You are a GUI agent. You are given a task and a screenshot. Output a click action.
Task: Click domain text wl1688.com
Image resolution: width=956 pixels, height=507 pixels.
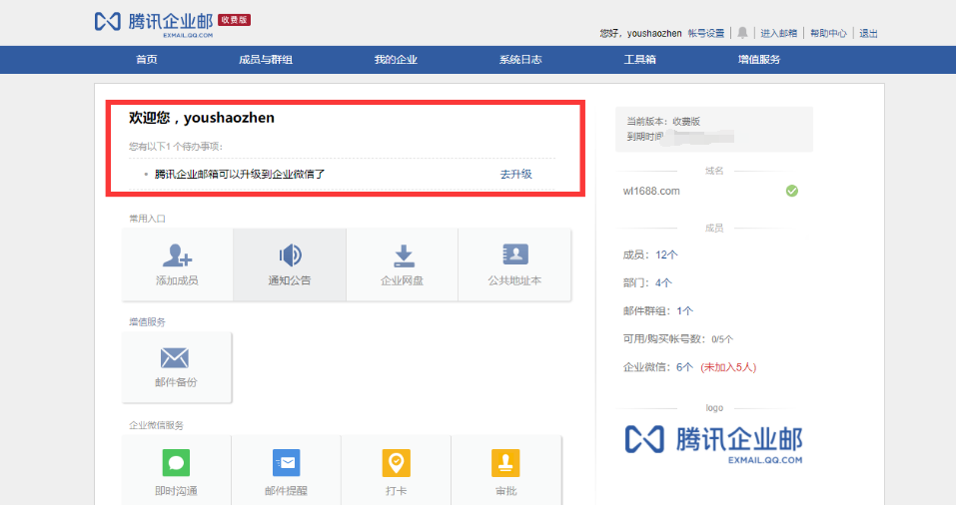click(x=651, y=192)
